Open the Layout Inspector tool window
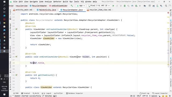The image size is (172, 97). coord(160,93)
